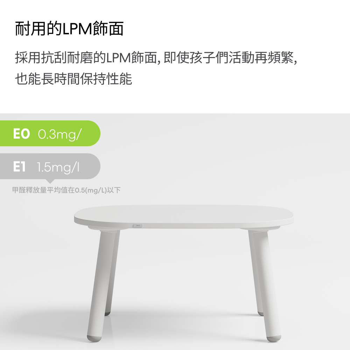Click the gray foot cap on the front left leg
Image resolution: width=350 pixels, height=350 pixels.
click(x=94, y=338)
